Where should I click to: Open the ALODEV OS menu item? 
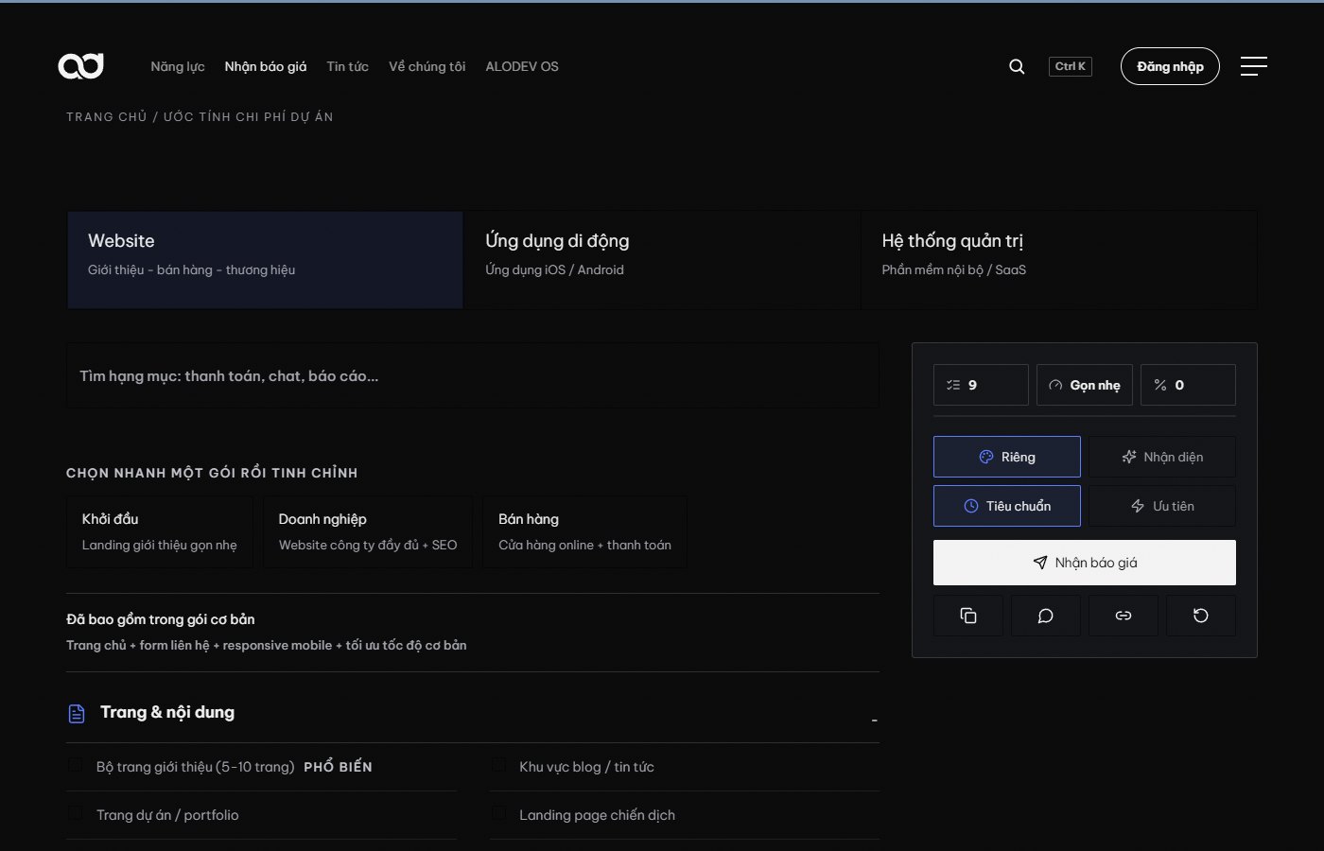click(522, 66)
